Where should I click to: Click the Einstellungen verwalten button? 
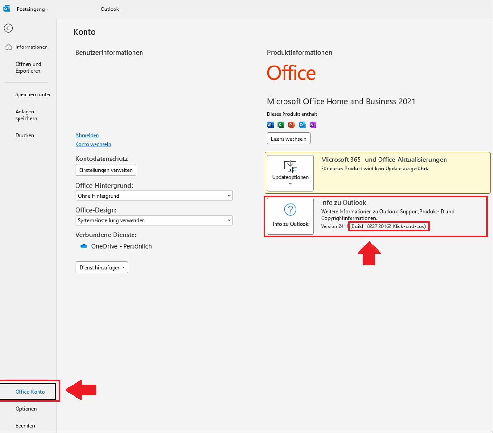tap(105, 170)
